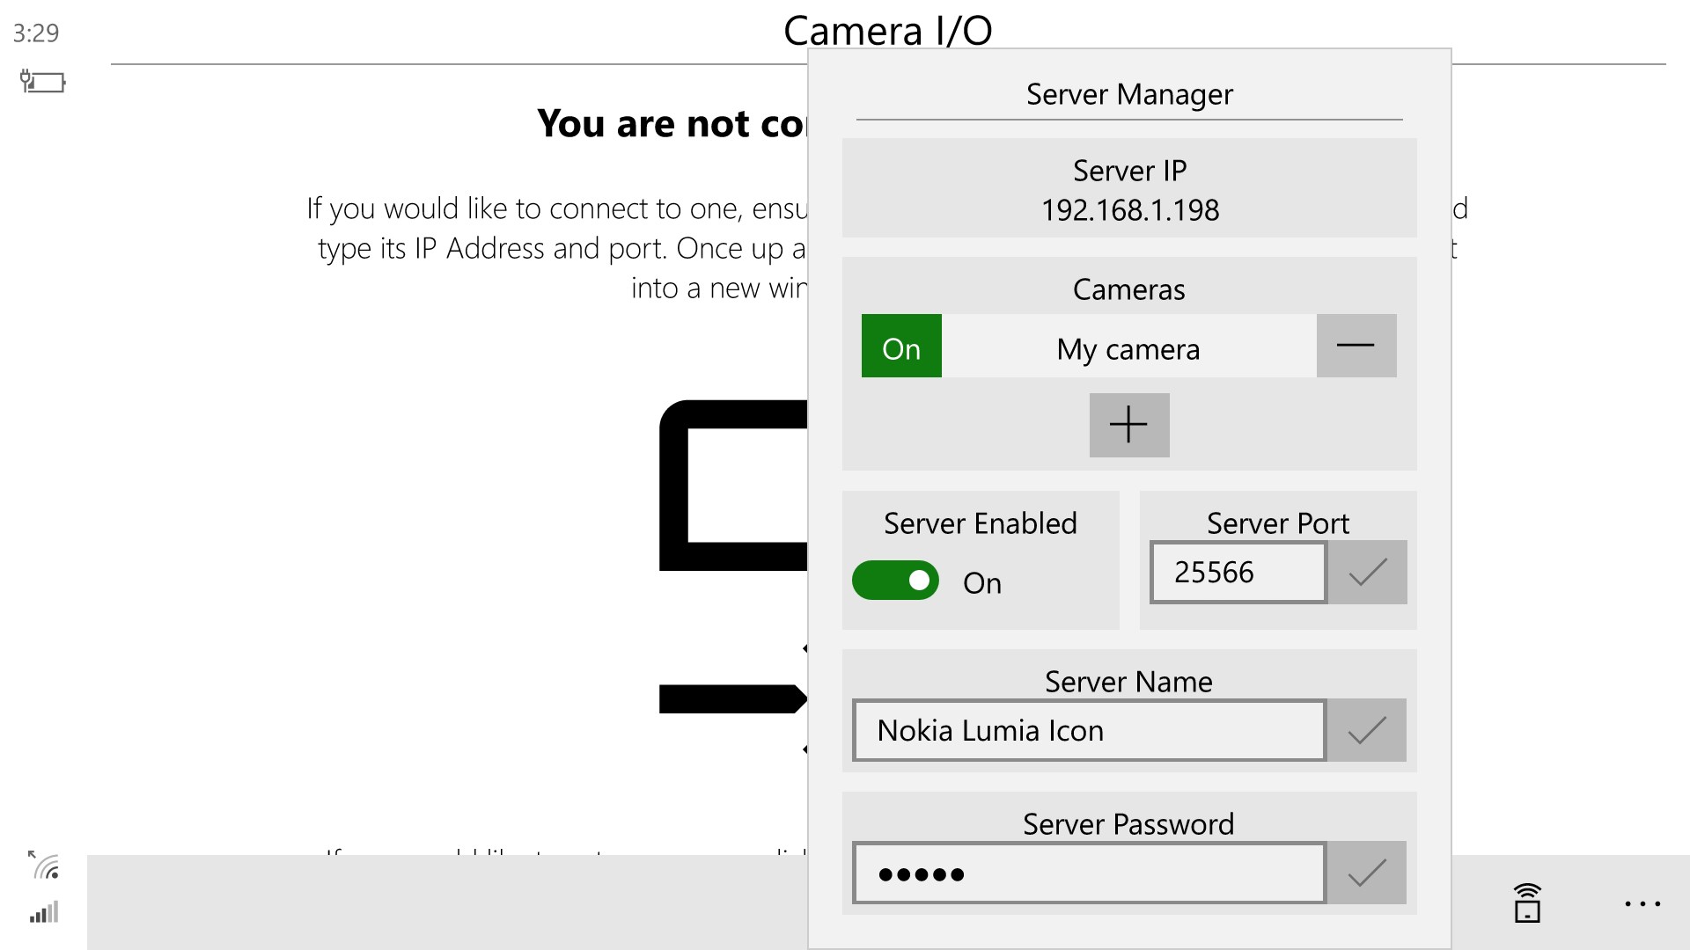1690x950 pixels.
Task: Check the battery status icon
Action: [x=42, y=82]
